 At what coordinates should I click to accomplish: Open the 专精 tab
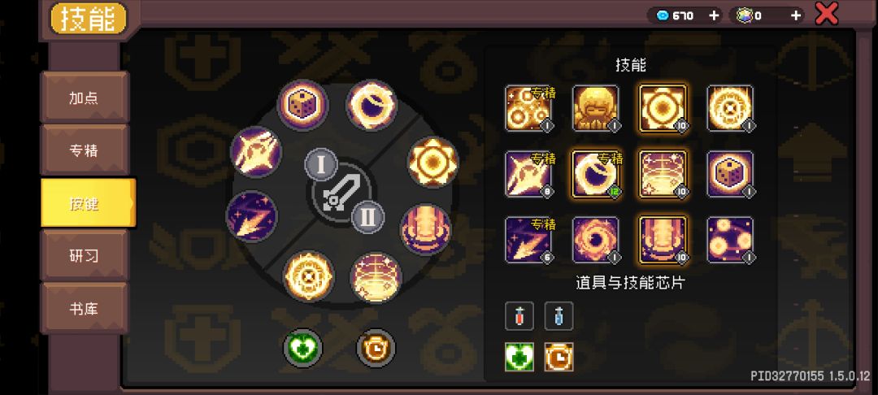(x=85, y=150)
